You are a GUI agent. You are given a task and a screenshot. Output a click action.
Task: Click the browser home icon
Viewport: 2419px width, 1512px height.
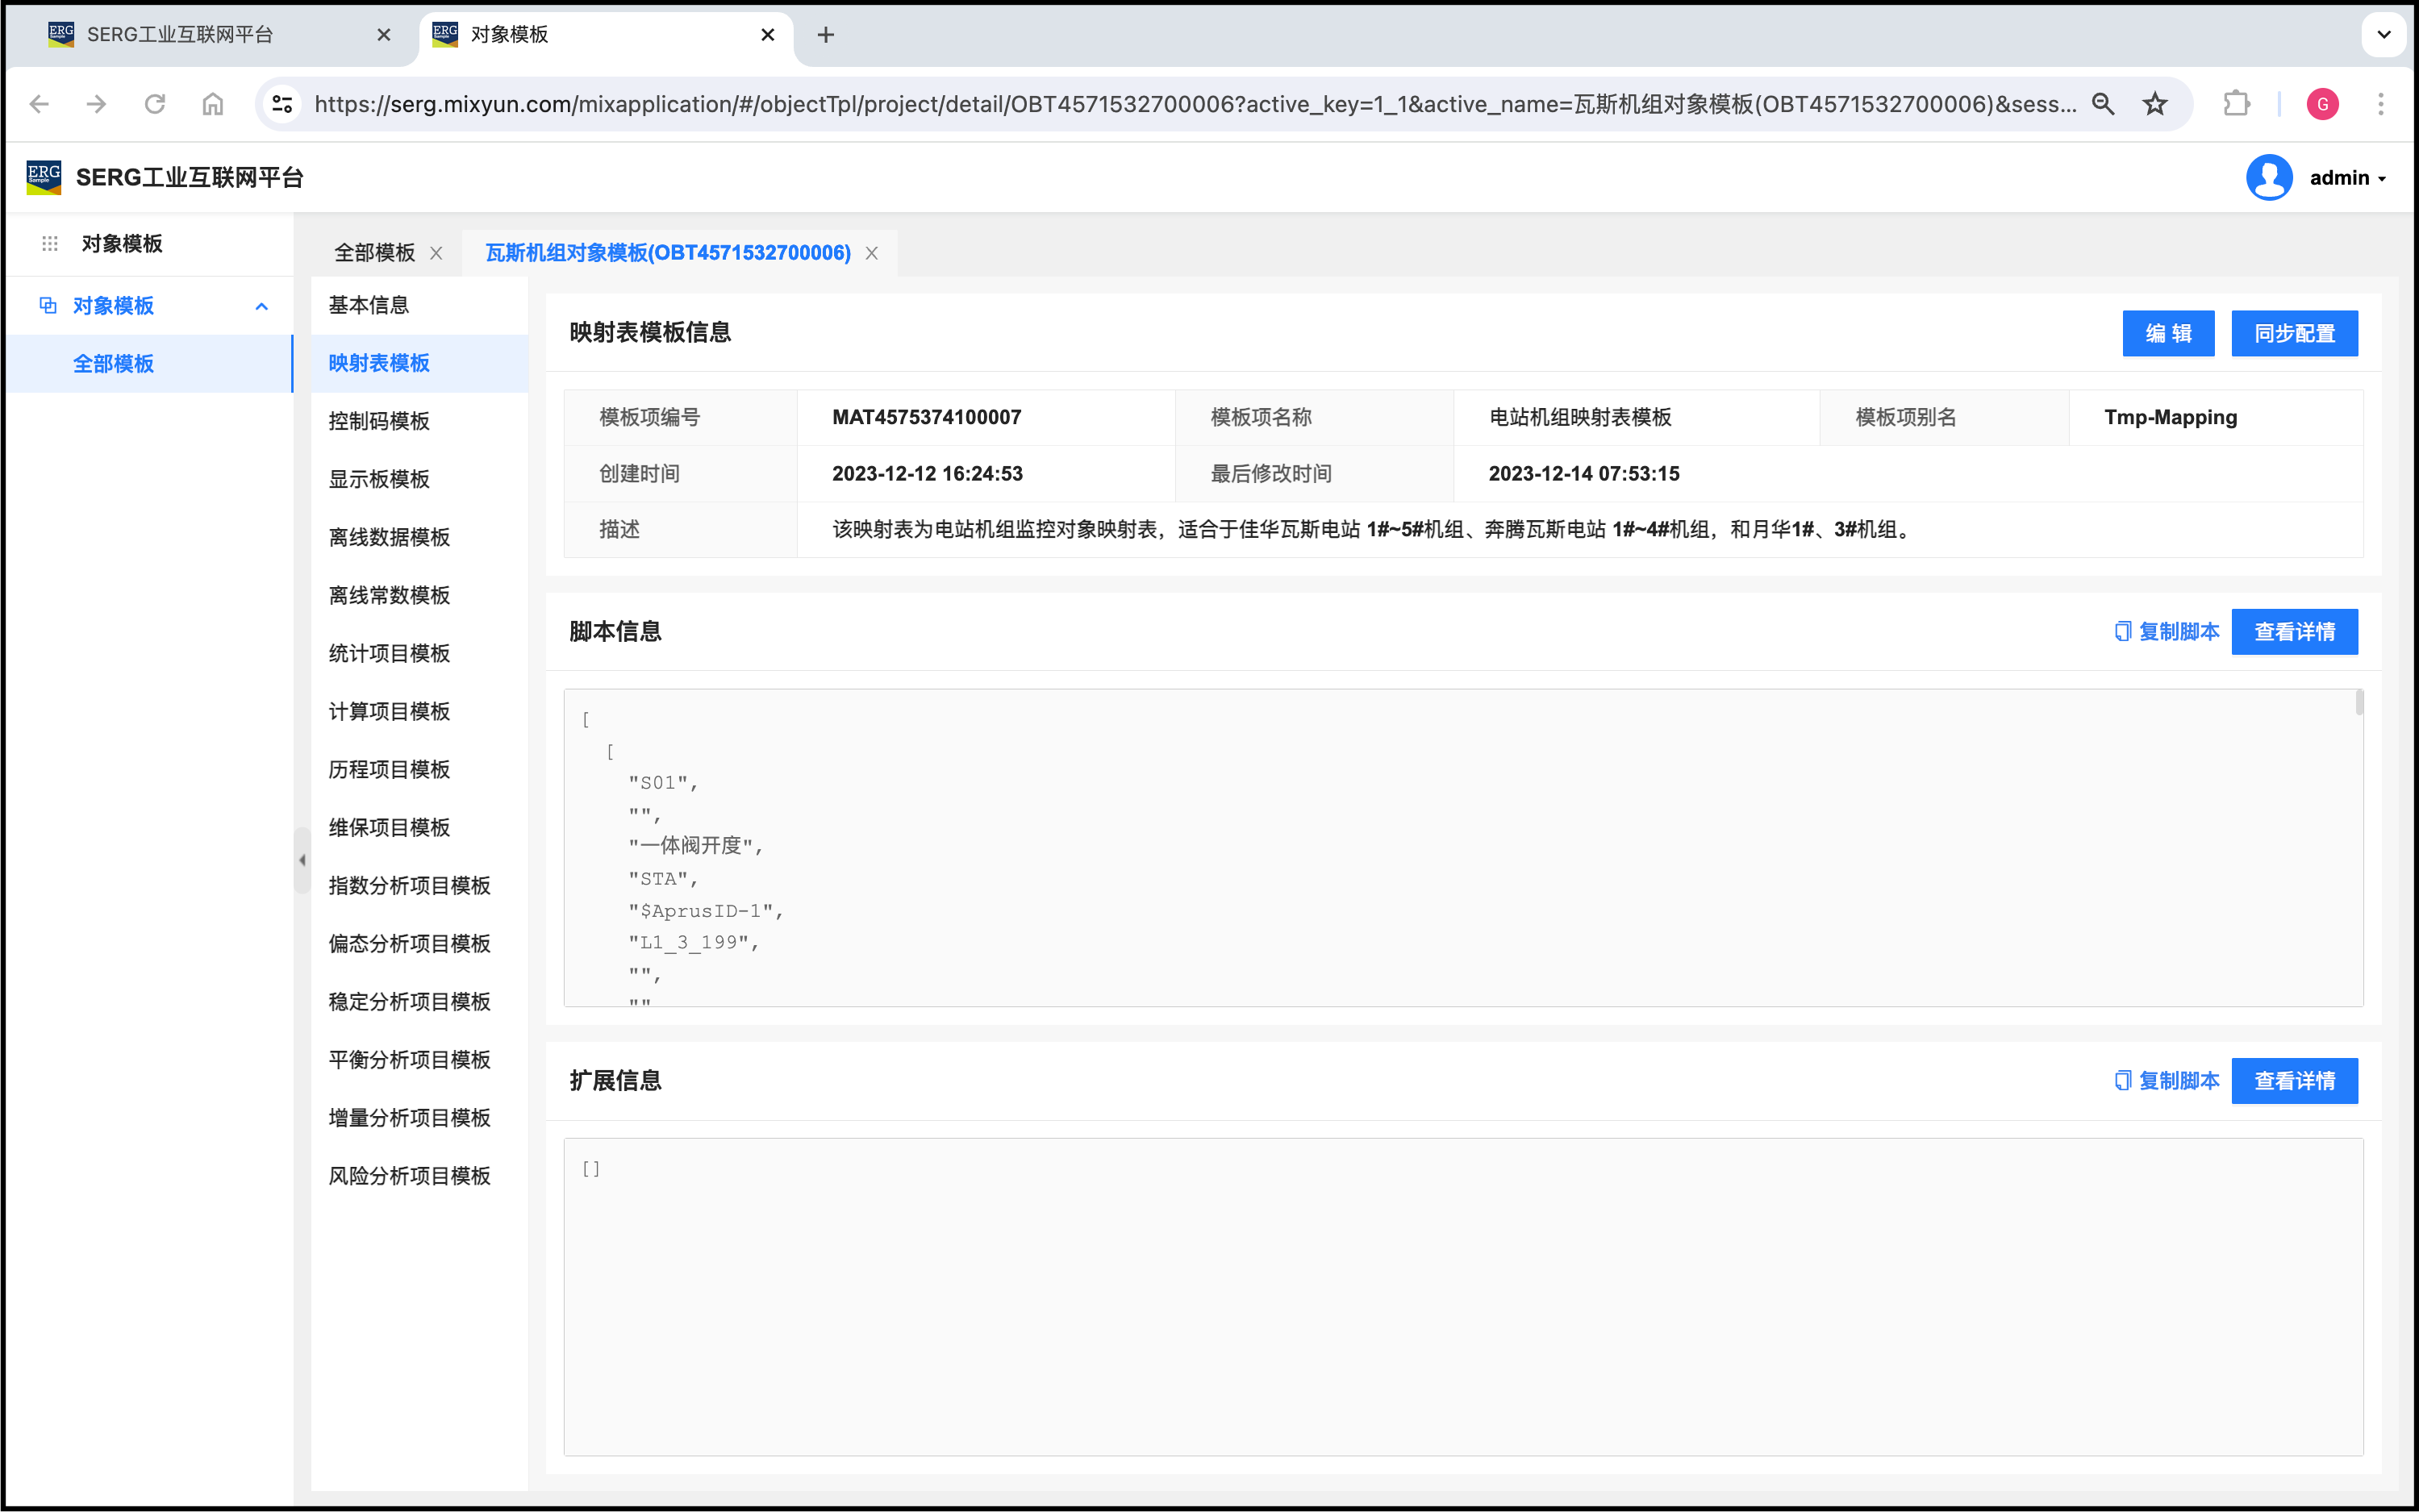[212, 104]
